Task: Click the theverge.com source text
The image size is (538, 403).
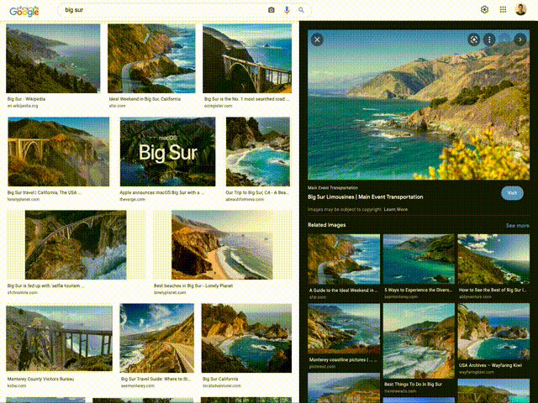Action: click(133, 200)
